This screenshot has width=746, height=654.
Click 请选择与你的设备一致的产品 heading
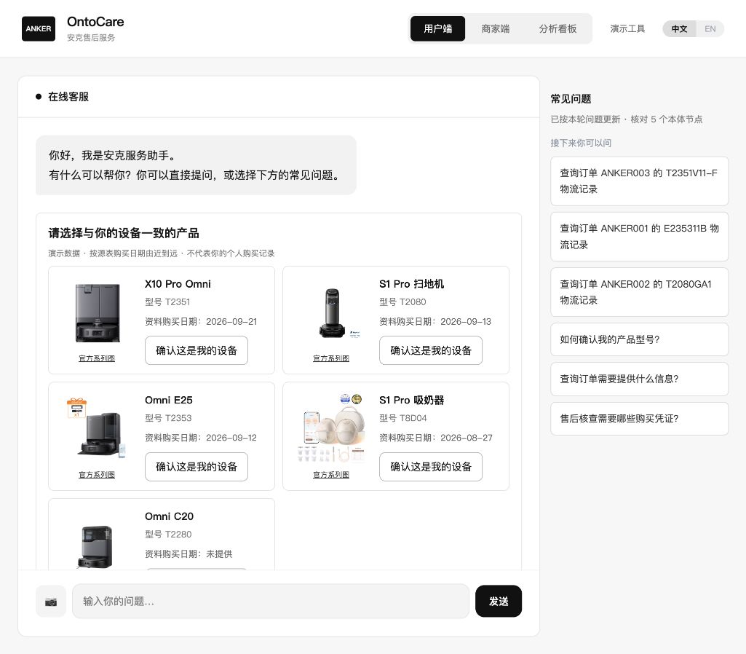(124, 233)
